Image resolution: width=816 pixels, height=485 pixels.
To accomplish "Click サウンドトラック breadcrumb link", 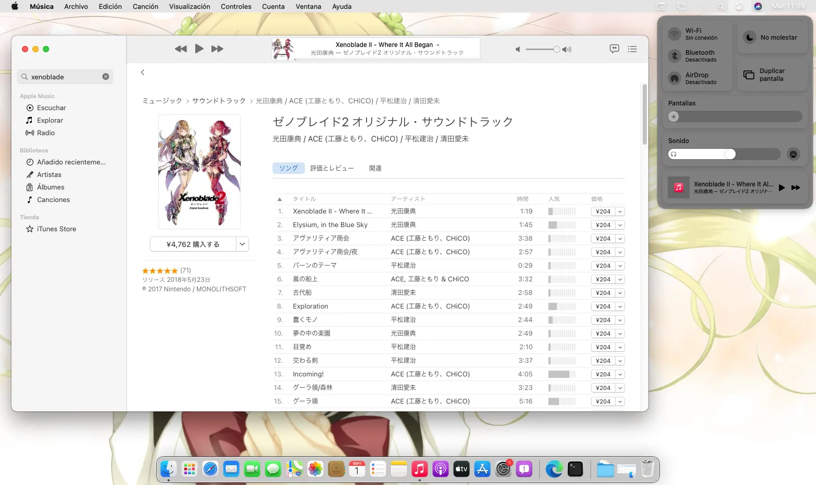I will pyautogui.click(x=219, y=101).
